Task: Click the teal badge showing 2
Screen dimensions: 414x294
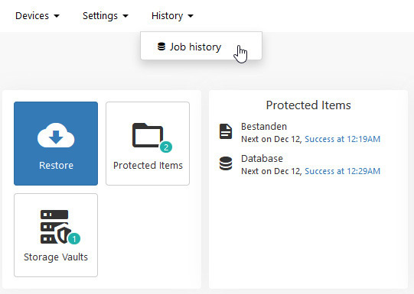Action: (x=166, y=147)
